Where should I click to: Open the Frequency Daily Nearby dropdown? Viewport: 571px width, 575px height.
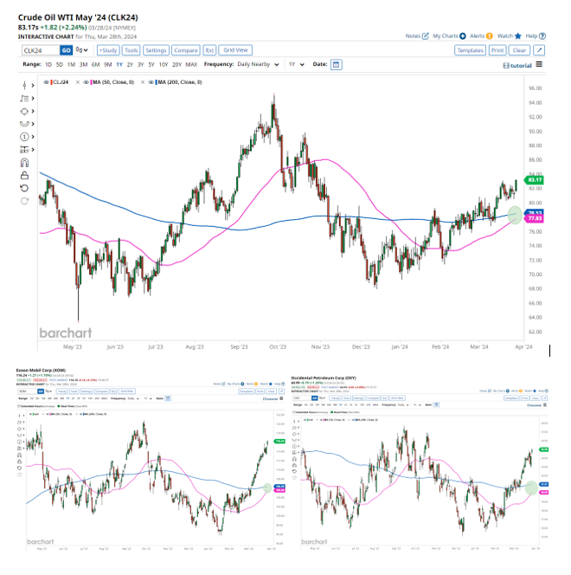pyautogui.click(x=258, y=64)
